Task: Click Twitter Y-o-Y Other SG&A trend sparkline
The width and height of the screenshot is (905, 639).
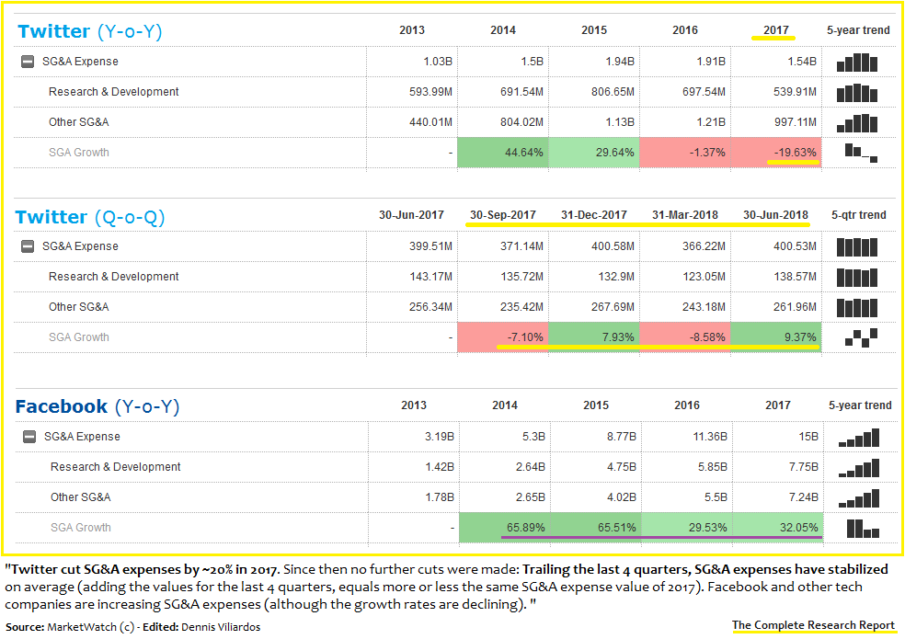Action: [x=857, y=123]
